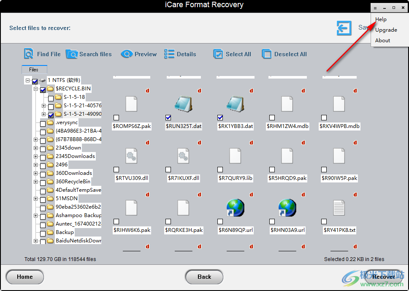
Task: Select the Auntec_167400212 folder in tree
Action: pyautogui.click(x=78, y=224)
